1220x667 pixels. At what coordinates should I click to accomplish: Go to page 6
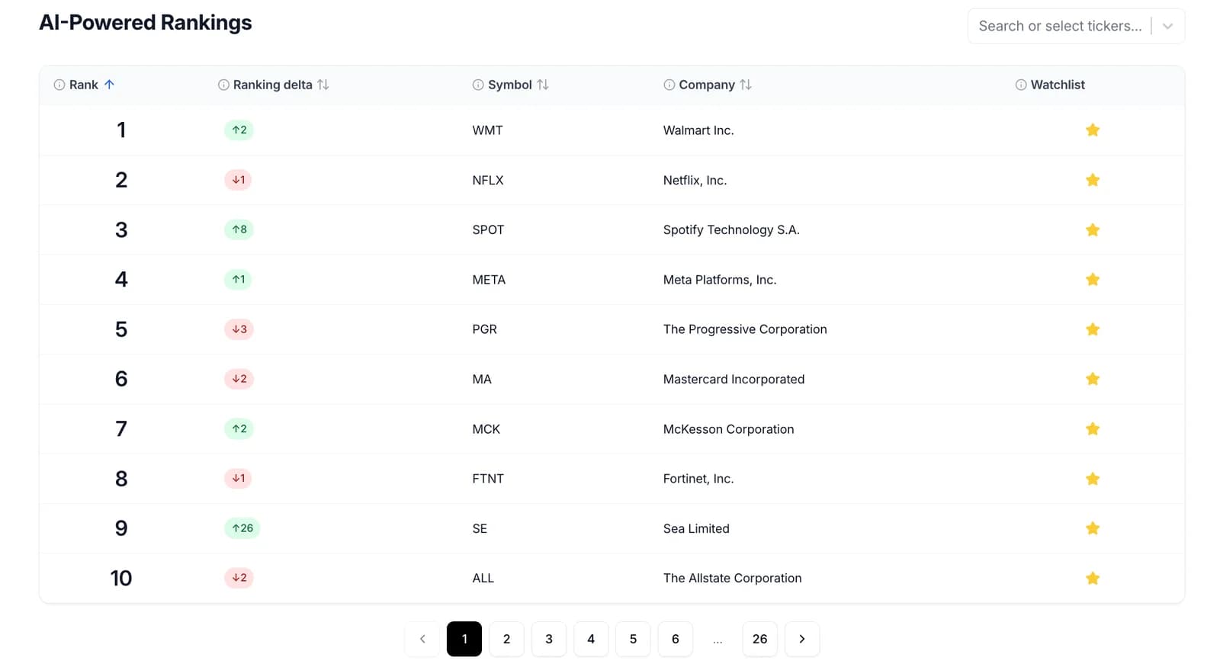pyautogui.click(x=676, y=639)
